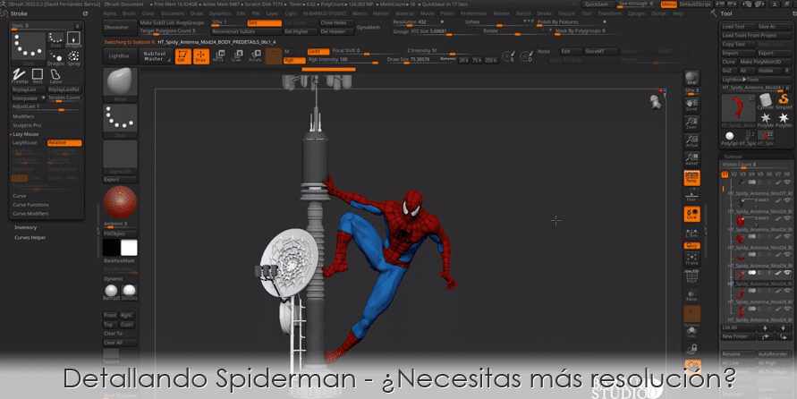Click the Scroll canvas icon
This screenshot has height=399, width=797.
pos(691,106)
